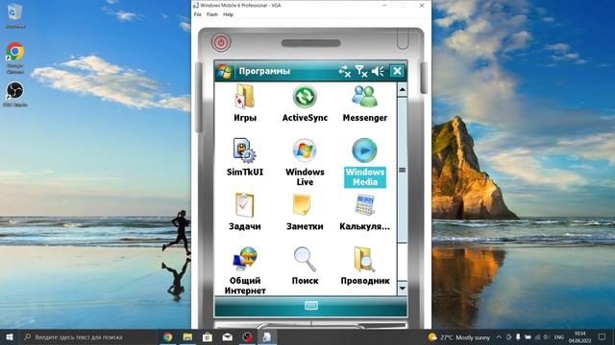Open Поиск search program
Image resolution: width=615 pixels, height=345 pixels.
305,260
